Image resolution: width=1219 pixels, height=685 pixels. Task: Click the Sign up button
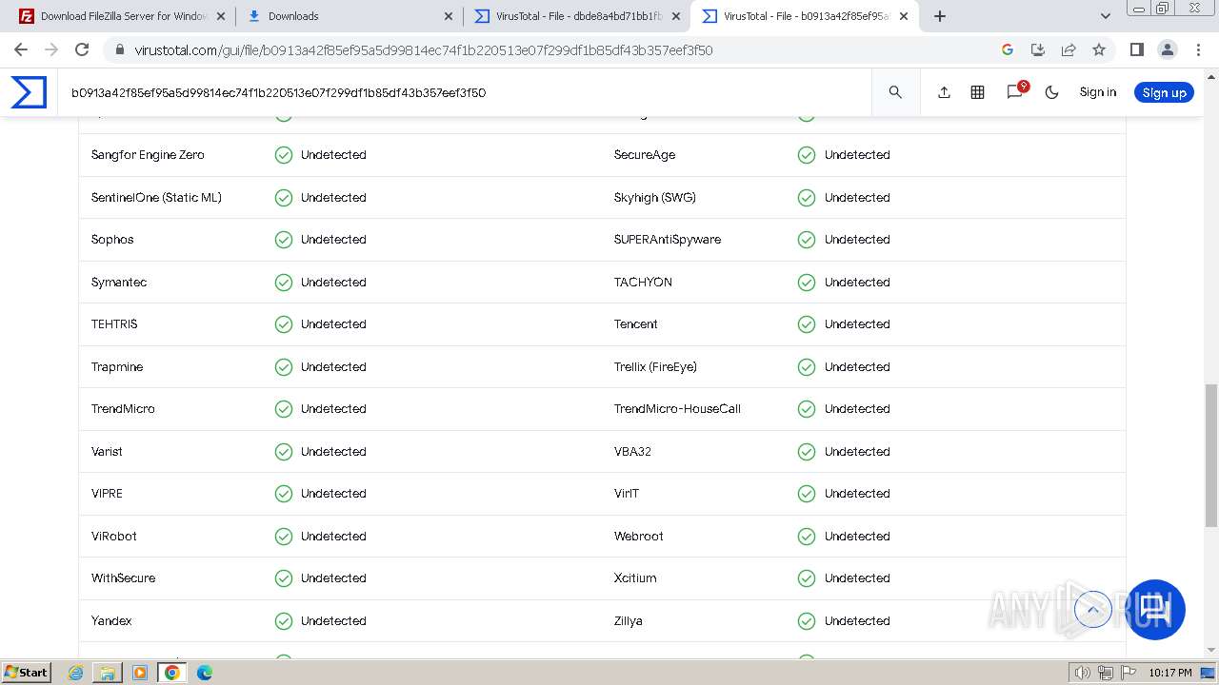1164,92
